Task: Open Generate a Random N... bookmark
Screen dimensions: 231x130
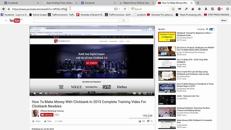Action: [x=90, y=14]
